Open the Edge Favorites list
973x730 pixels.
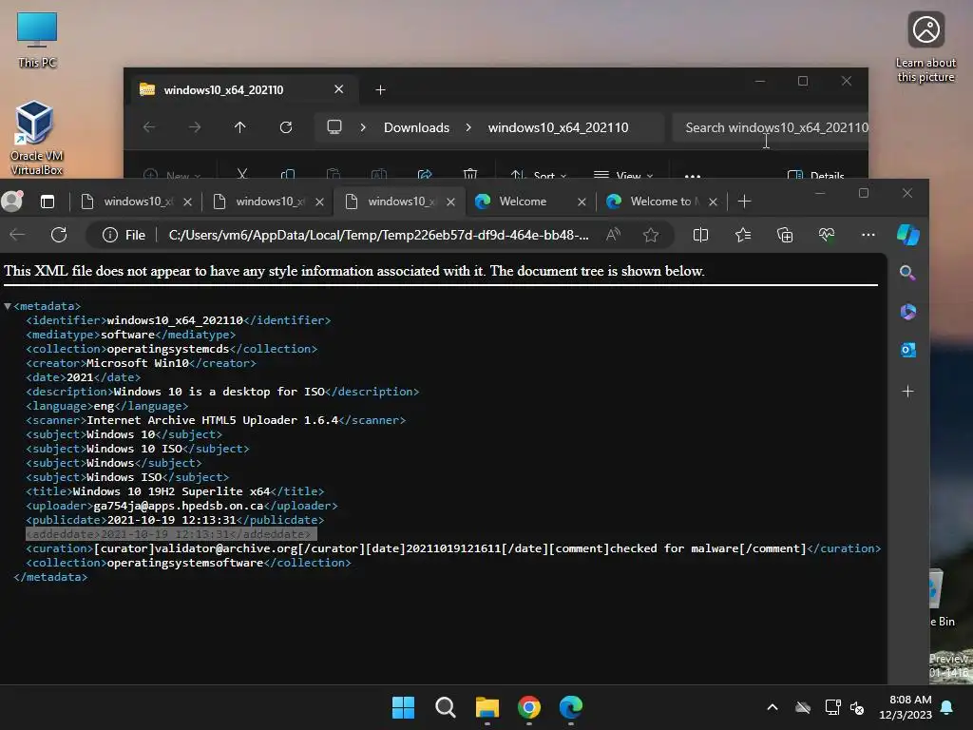click(x=743, y=235)
